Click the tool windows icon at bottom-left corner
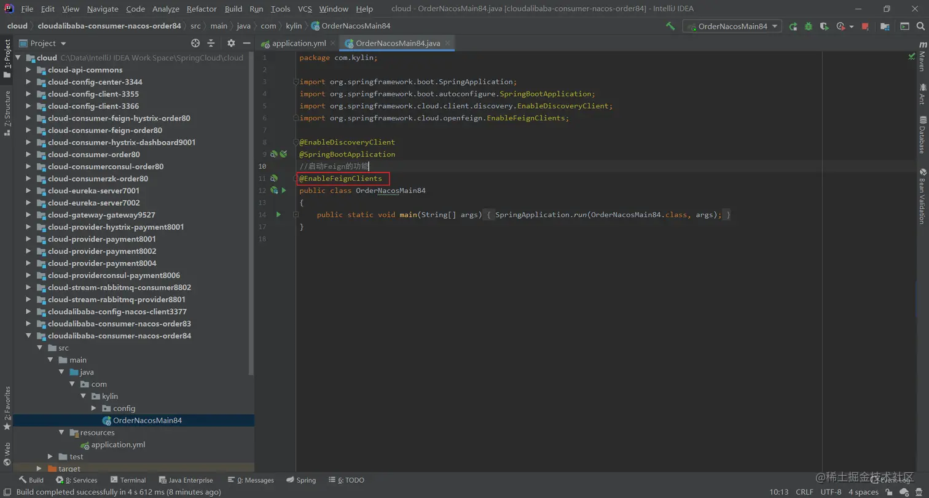The width and height of the screenshot is (929, 498). tap(6, 492)
